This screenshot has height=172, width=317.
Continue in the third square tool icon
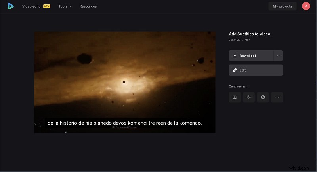tap(263, 97)
